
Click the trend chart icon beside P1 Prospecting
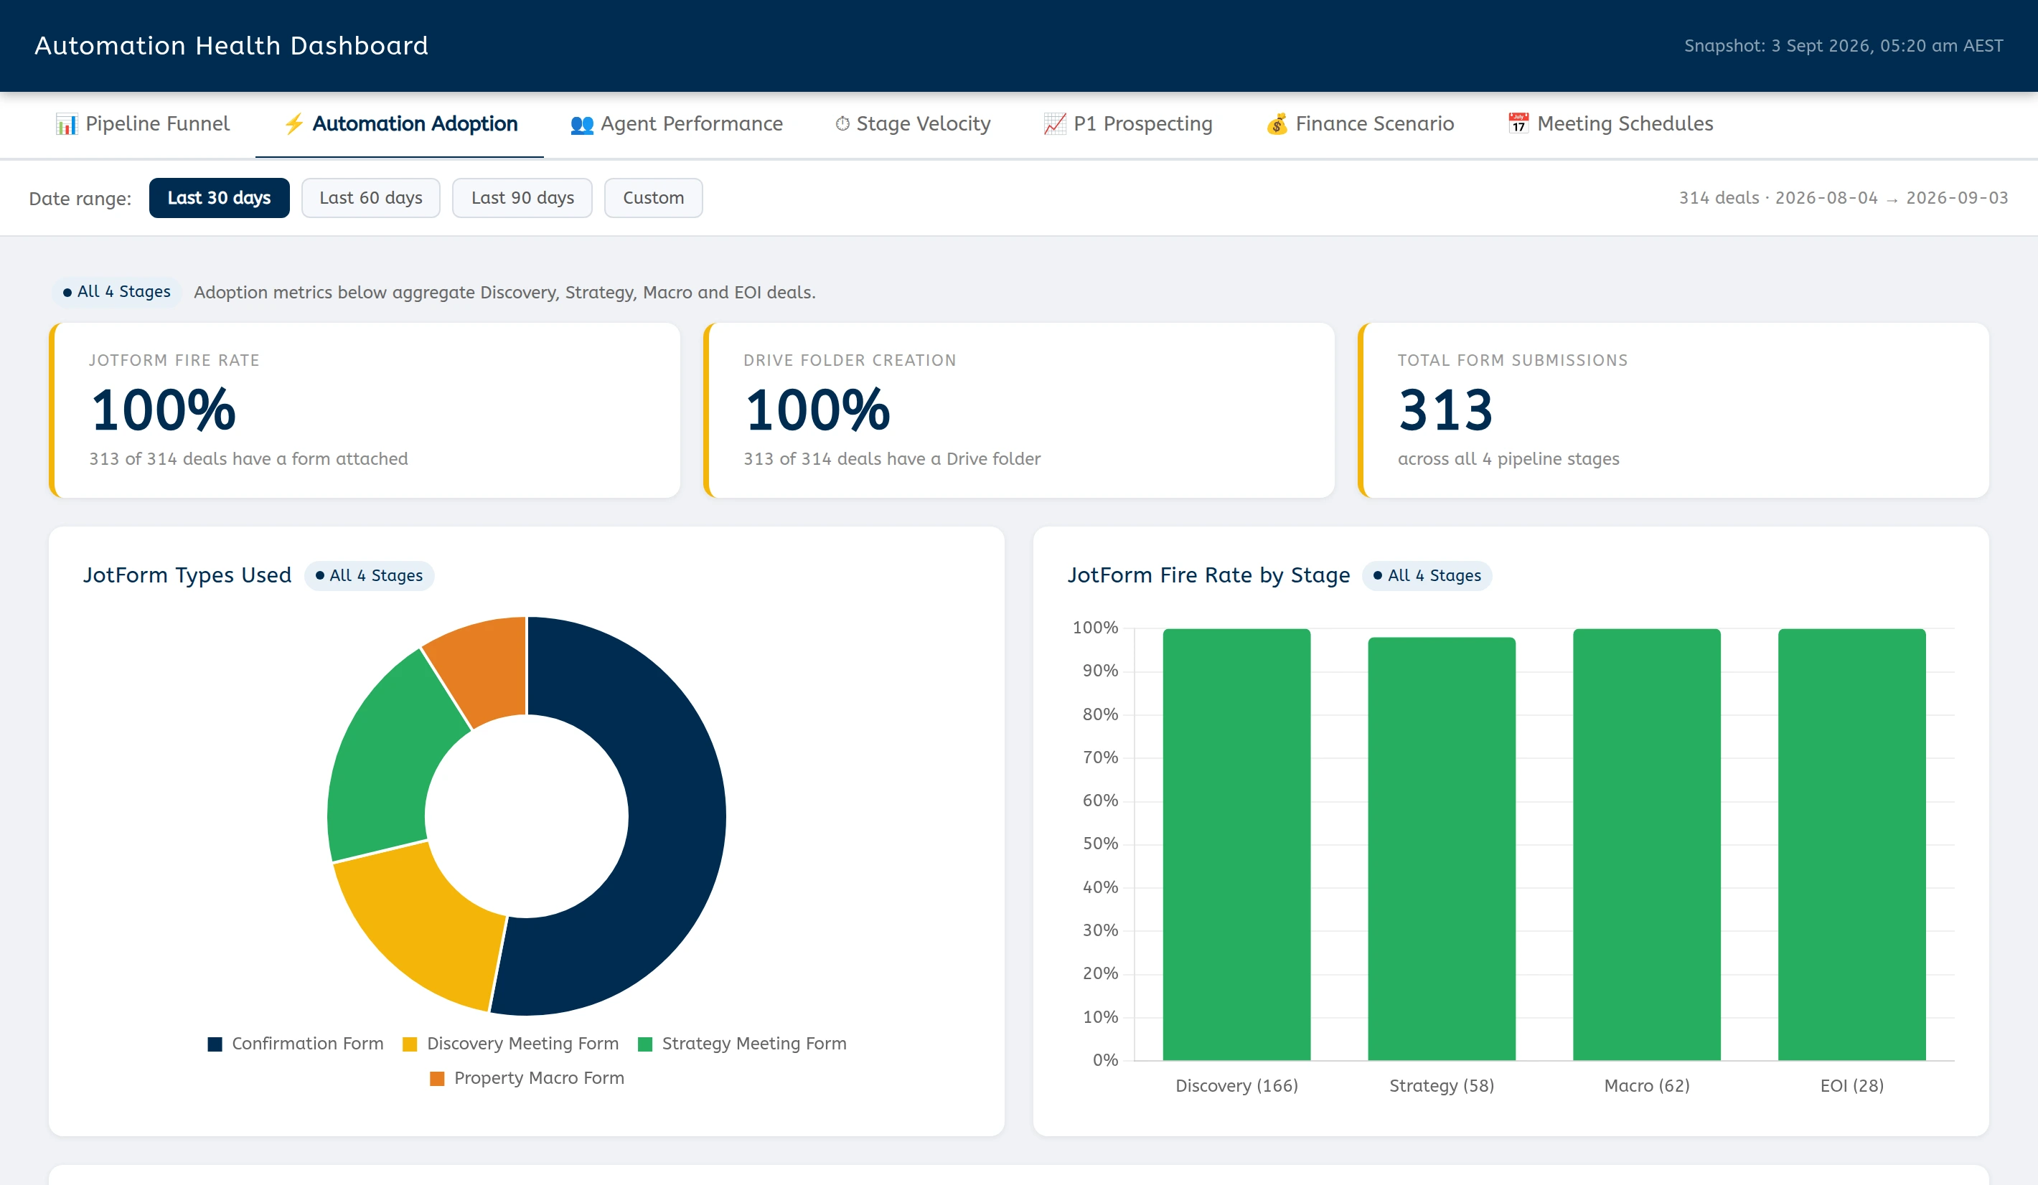coord(1055,123)
